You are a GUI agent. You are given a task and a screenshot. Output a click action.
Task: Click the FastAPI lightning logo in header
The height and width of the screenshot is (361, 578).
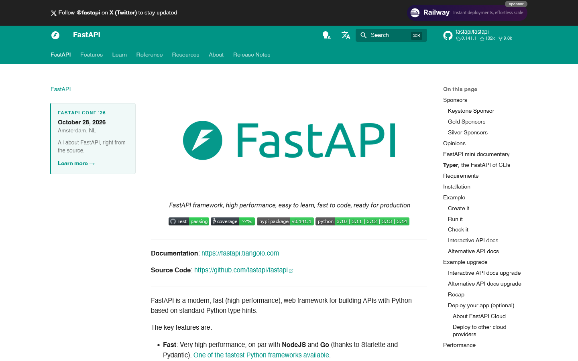55,35
